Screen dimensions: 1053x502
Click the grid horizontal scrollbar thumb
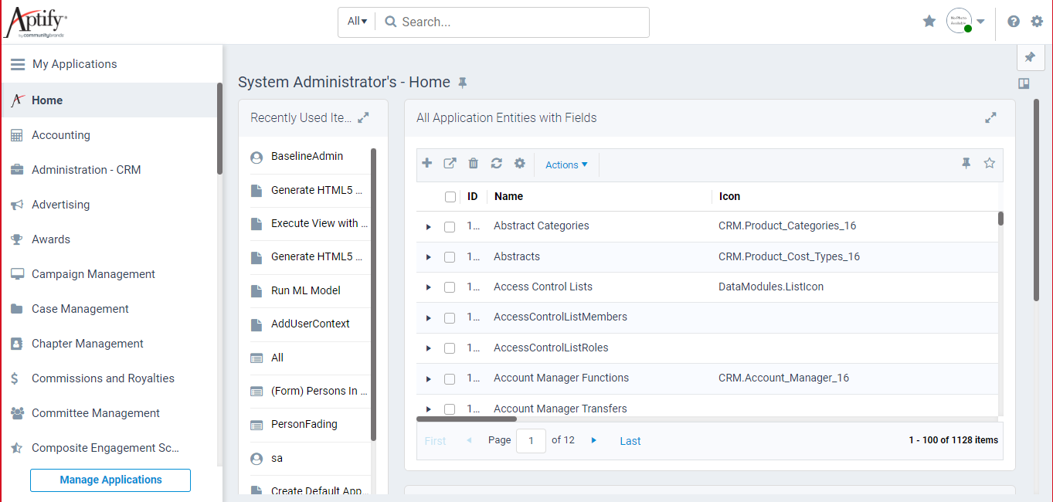(467, 419)
